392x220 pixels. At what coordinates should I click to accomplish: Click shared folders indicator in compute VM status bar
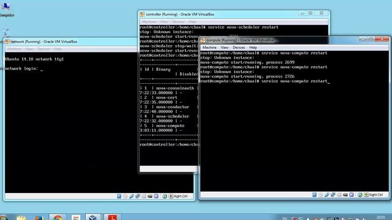coord(339,194)
